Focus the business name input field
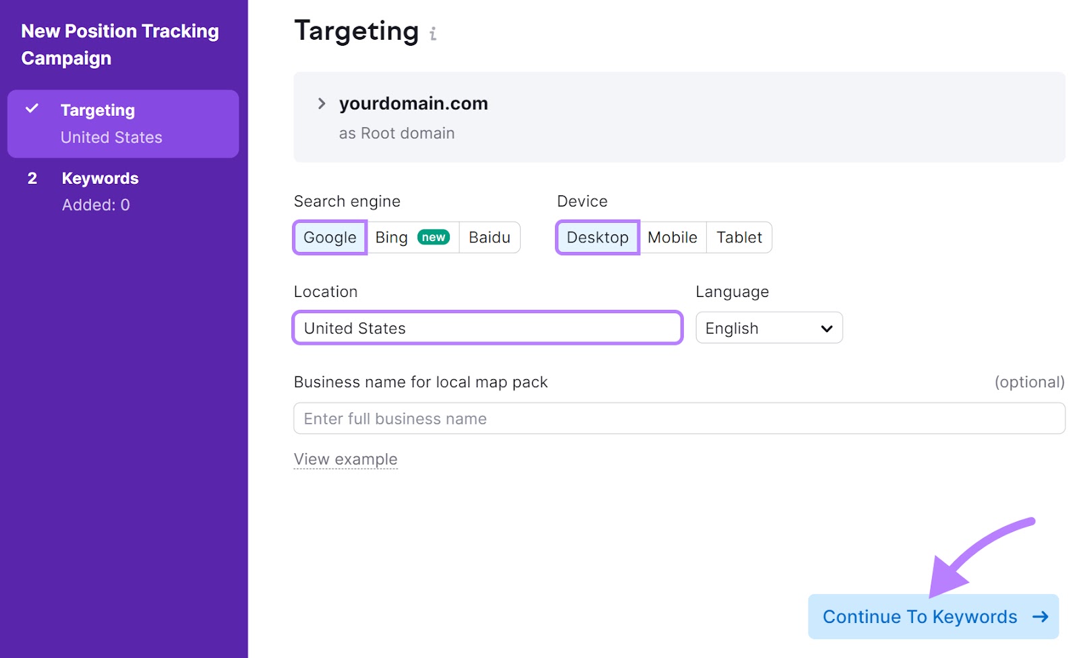 pyautogui.click(x=679, y=418)
